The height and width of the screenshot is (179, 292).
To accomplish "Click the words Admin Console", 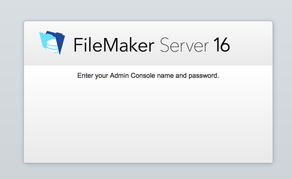I will coord(132,76).
